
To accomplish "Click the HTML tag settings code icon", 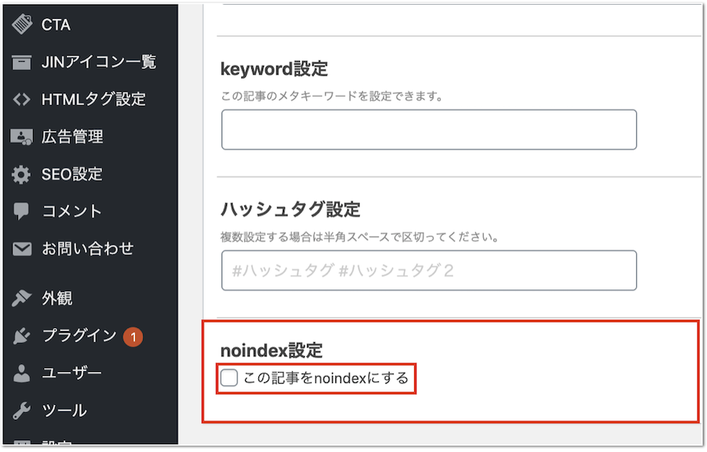I will click(x=21, y=100).
